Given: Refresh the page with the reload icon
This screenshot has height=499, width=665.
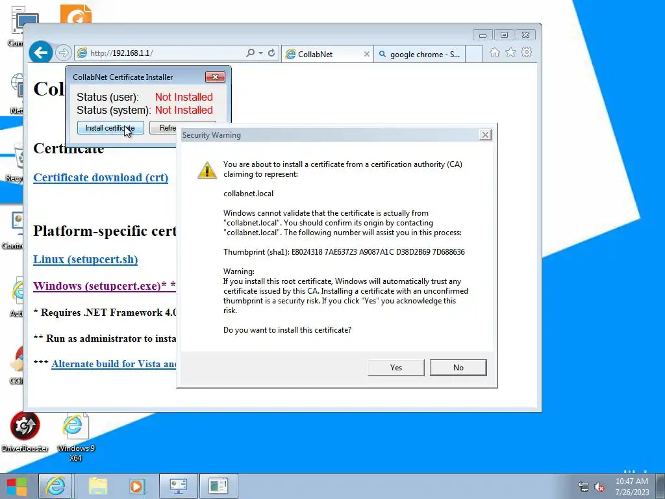Looking at the screenshot, I should tap(271, 53).
